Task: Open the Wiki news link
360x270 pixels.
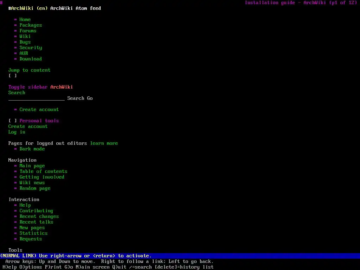Action: [x=32, y=182]
